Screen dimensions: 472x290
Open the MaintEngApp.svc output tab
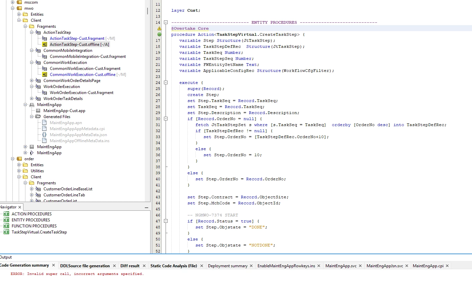(x=341, y=266)
